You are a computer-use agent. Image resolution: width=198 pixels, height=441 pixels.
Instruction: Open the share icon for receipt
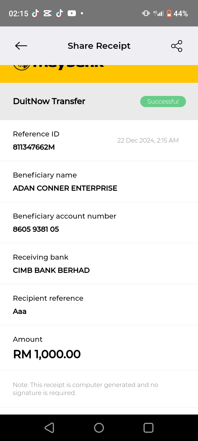tap(177, 46)
